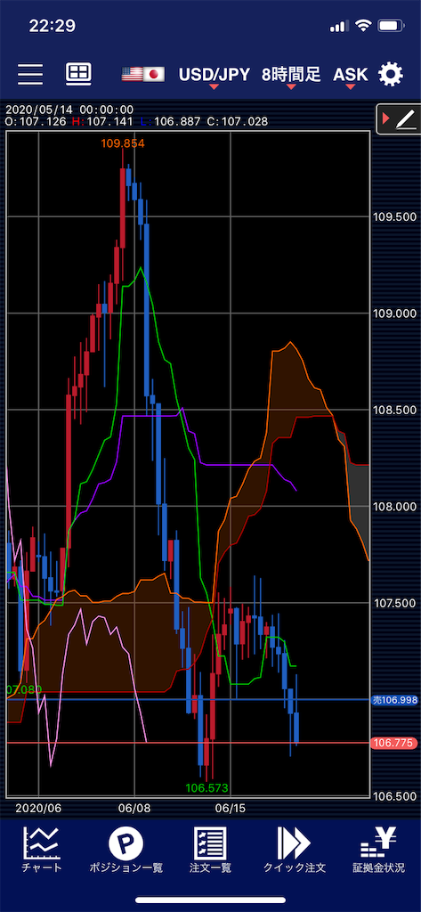The image size is (421, 912).
Task: Open the settings gear icon
Action: tap(390, 74)
